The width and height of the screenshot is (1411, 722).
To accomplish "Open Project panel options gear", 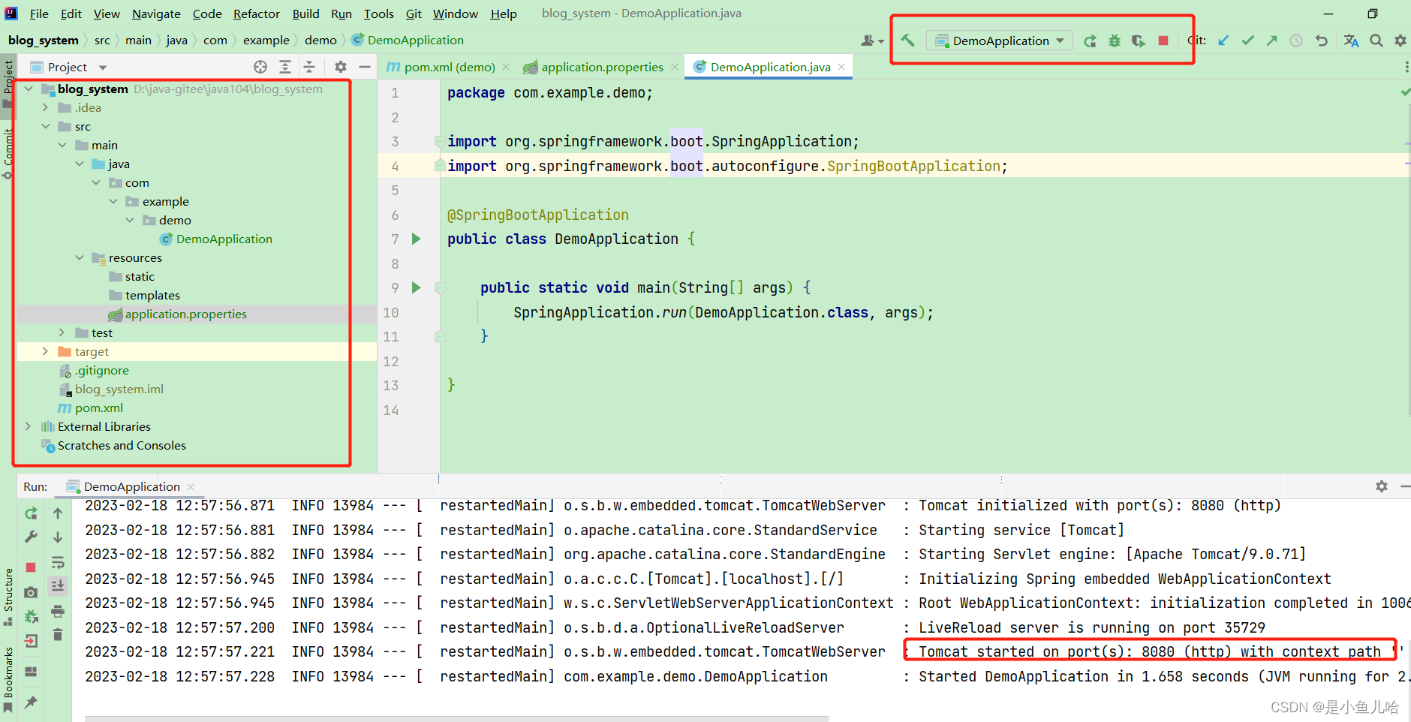I will [341, 67].
